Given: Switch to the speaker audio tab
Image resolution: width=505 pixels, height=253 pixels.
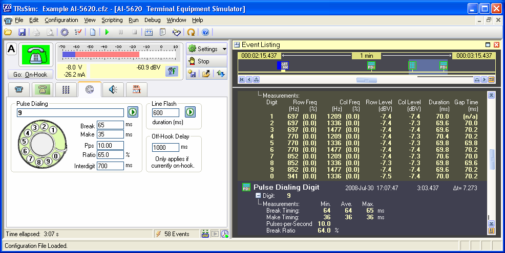Looking at the screenshot, I should pyautogui.click(x=113, y=89).
